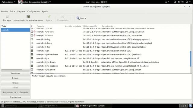Click the sidebar horizontal scrollbar
The image size is (193, 108).
tap(12, 70)
